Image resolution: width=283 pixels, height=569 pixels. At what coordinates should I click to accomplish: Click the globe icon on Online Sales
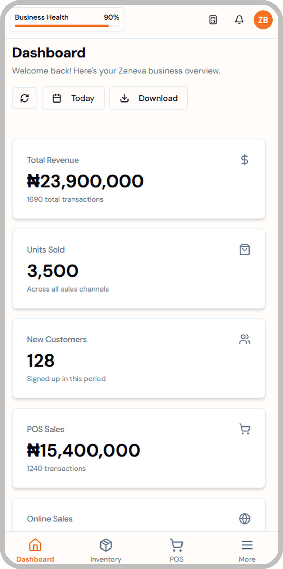[244, 519]
